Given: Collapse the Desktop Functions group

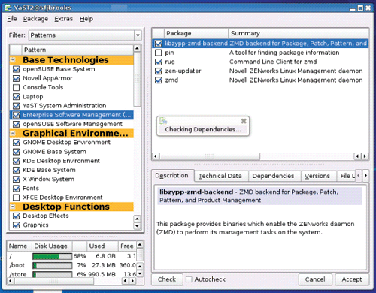Looking at the screenshot, I should (13, 207).
